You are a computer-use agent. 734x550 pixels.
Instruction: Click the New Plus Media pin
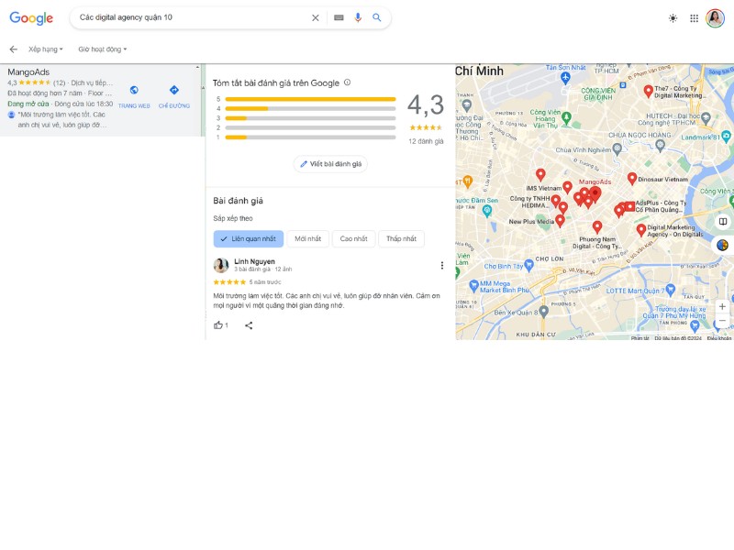pyautogui.click(x=560, y=221)
